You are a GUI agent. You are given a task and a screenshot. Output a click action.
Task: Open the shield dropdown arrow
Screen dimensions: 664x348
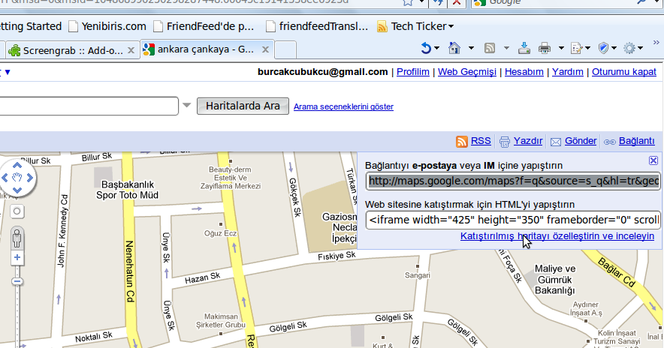[614, 48]
